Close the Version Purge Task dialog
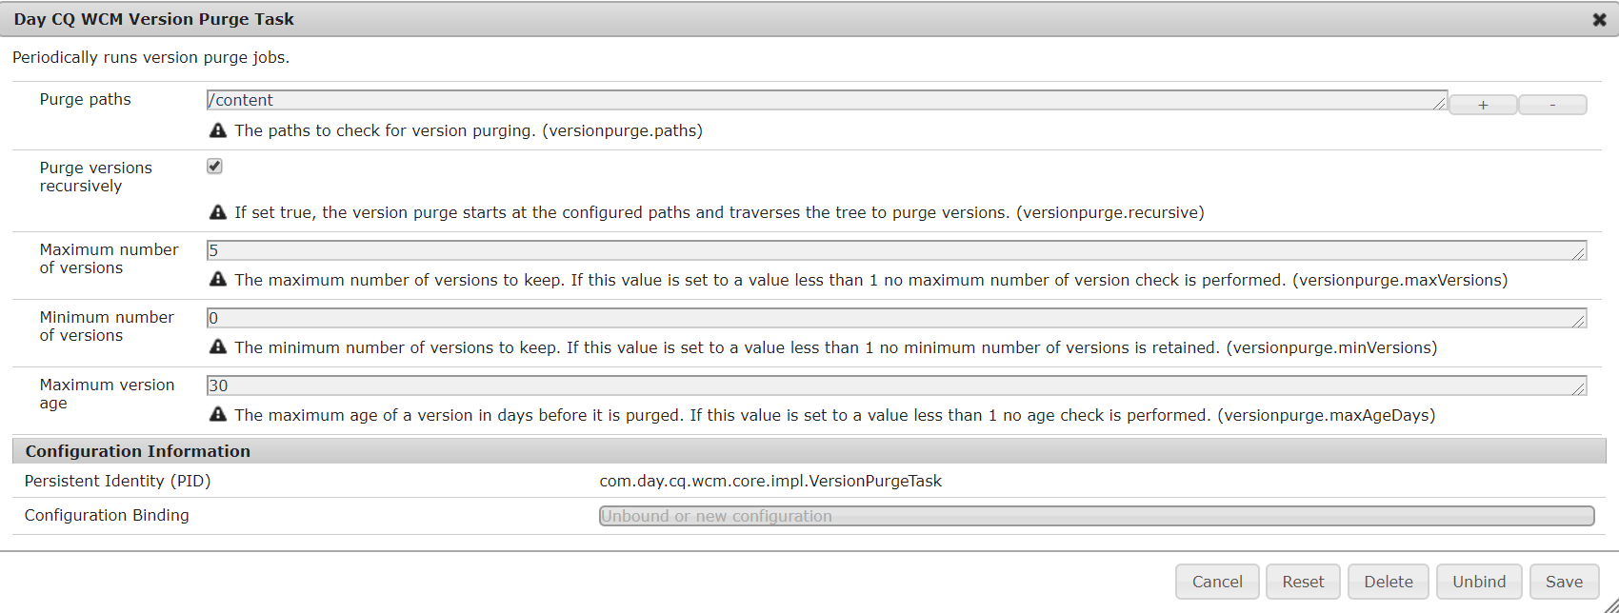 (x=1600, y=19)
